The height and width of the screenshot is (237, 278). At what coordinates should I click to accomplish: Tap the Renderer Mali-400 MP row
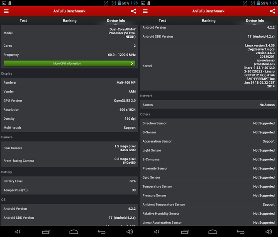70,82
